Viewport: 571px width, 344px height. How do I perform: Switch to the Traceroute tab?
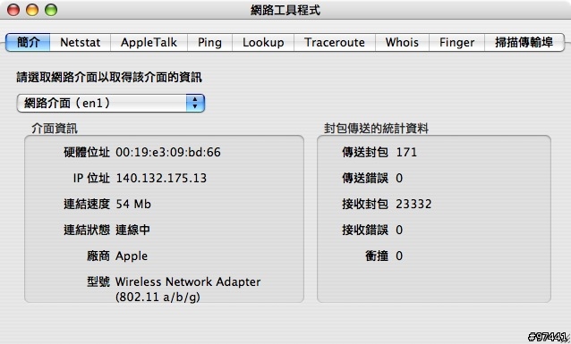[335, 43]
